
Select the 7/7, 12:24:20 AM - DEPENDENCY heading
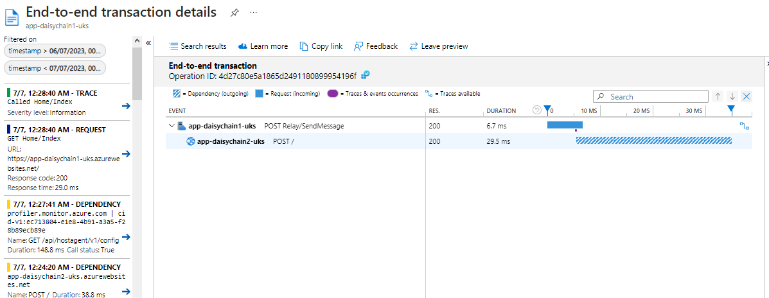coord(67,267)
